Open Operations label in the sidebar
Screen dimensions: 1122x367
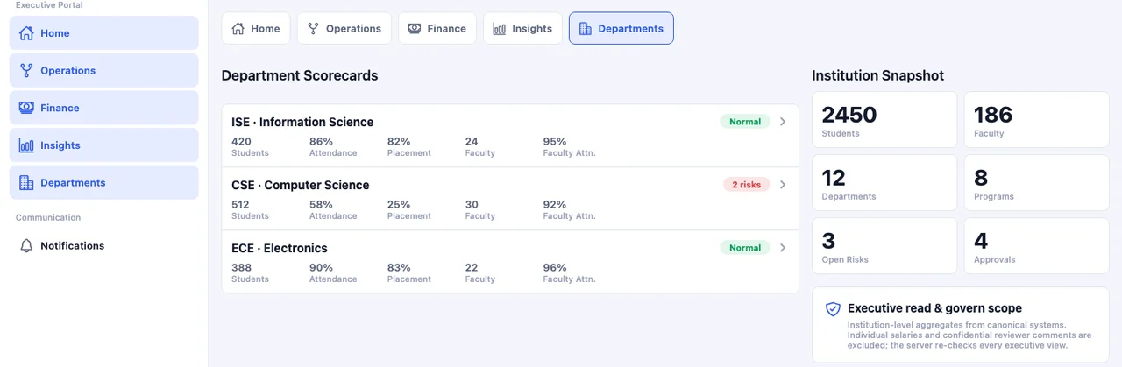[68, 71]
